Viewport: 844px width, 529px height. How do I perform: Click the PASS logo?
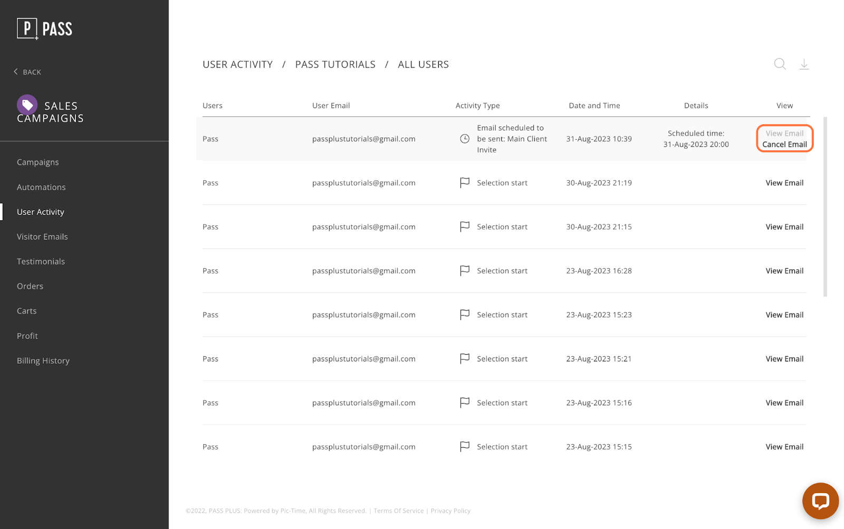click(x=45, y=28)
